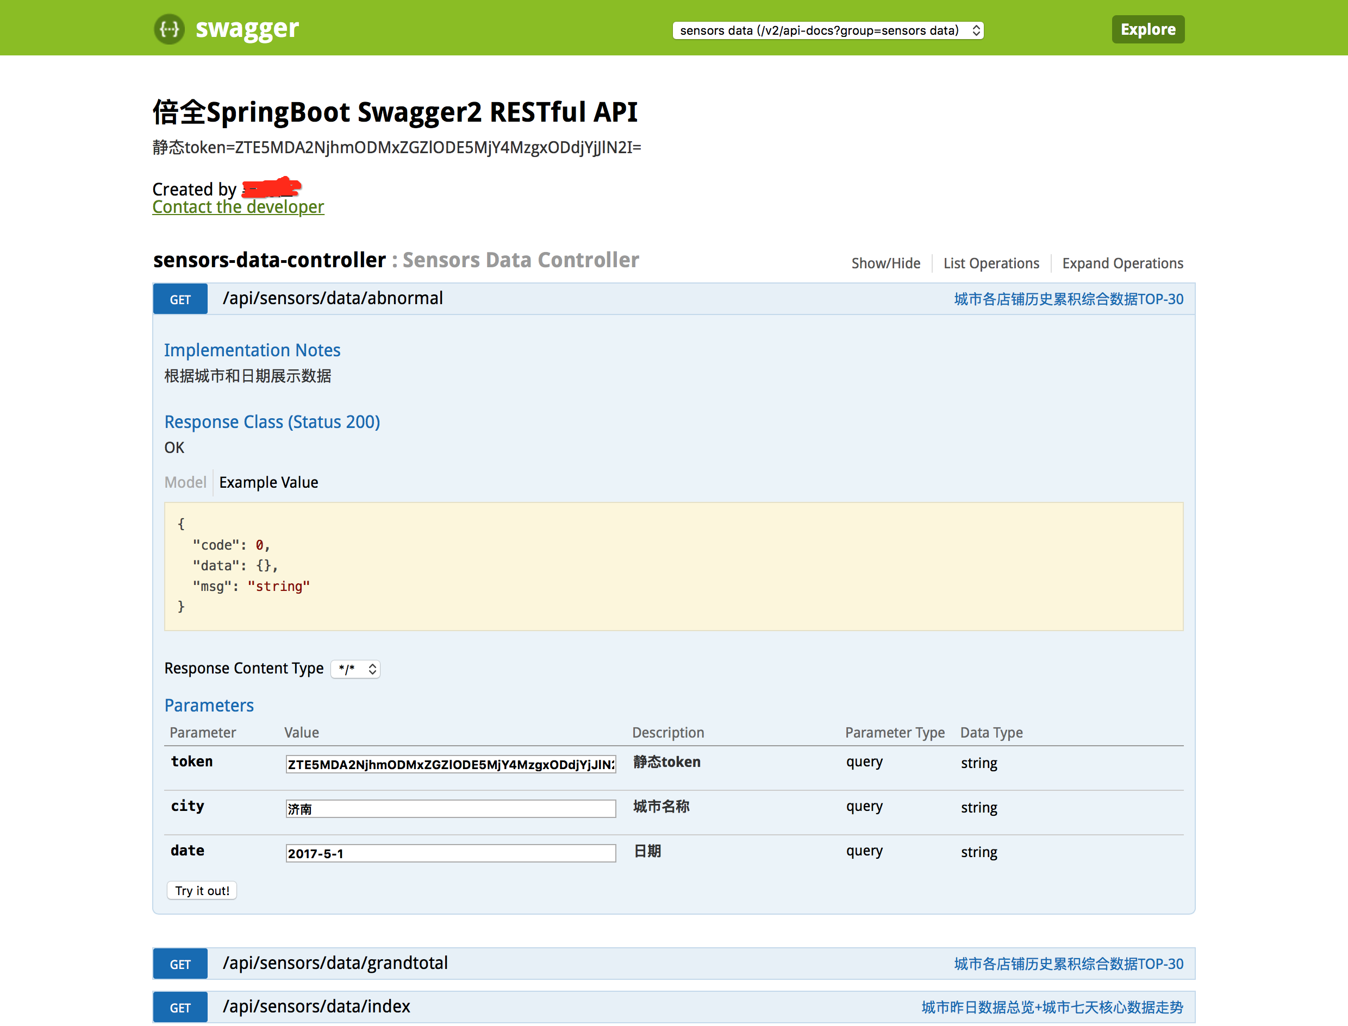Image resolution: width=1348 pixels, height=1026 pixels.
Task: Click the Try it out! button
Action: click(202, 890)
